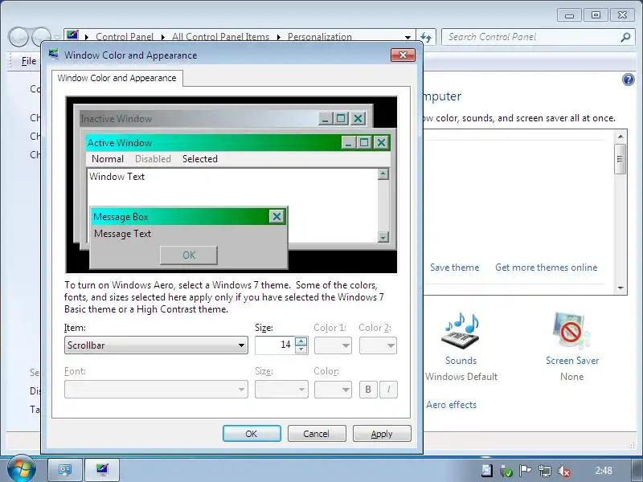Click Disabled menu item in preview
The width and height of the screenshot is (643, 482).
(153, 159)
